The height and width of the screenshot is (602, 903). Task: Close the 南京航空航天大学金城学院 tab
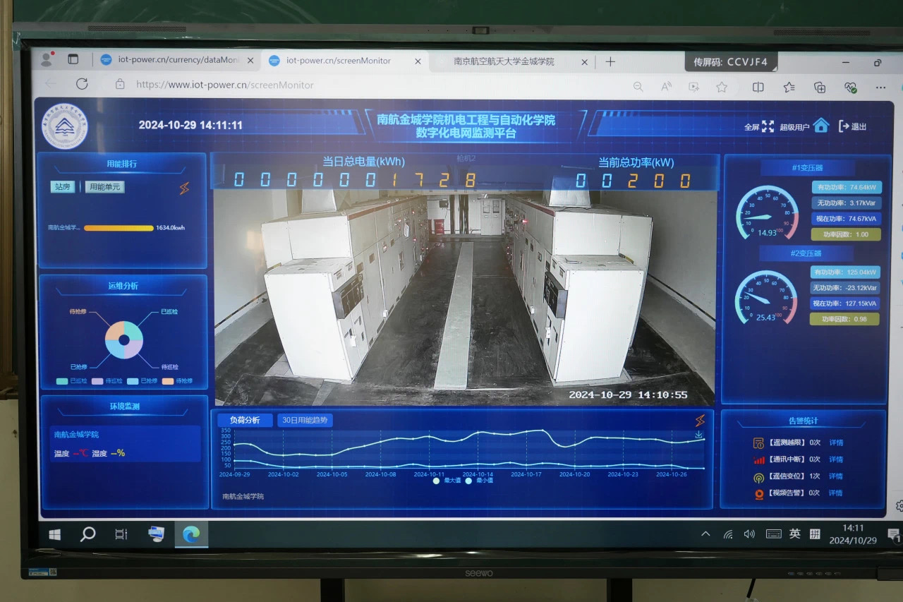pos(584,62)
